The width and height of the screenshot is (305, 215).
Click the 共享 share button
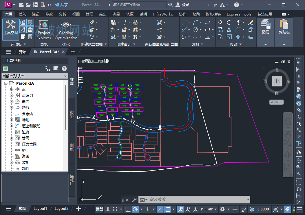click(x=61, y=5)
